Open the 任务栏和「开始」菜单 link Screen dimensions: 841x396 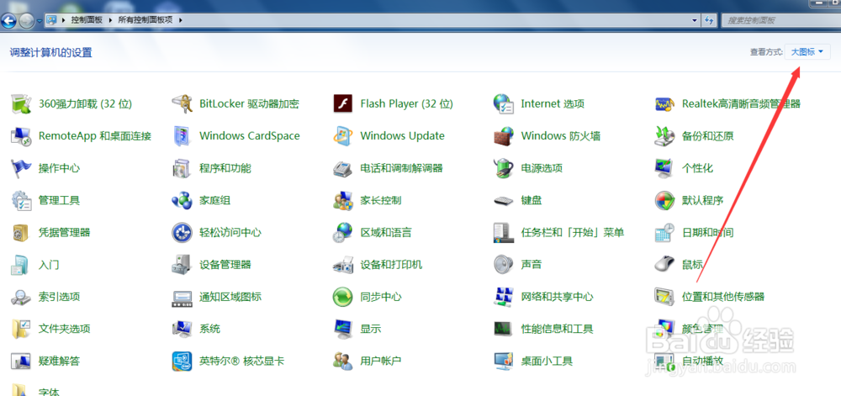click(x=572, y=233)
